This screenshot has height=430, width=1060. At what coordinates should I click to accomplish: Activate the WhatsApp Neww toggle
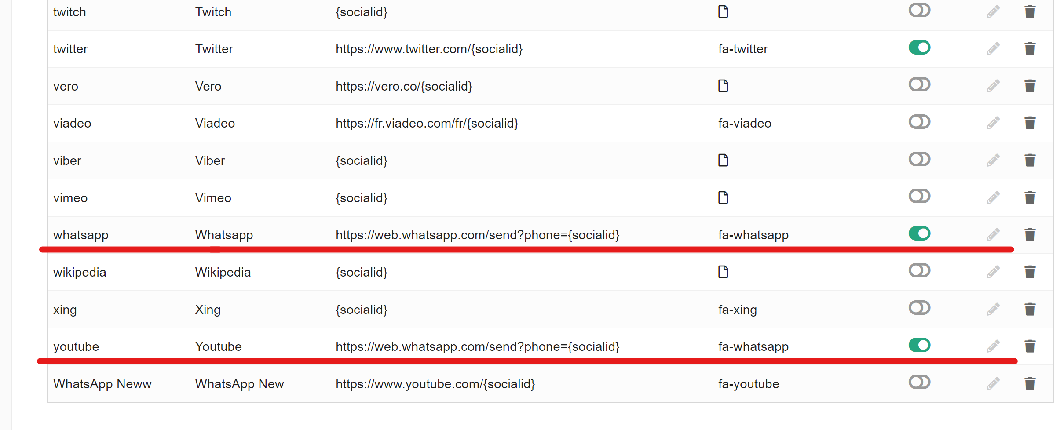coord(919,382)
